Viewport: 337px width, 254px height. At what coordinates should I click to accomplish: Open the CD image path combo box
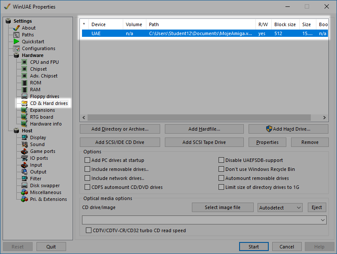click(x=204, y=220)
